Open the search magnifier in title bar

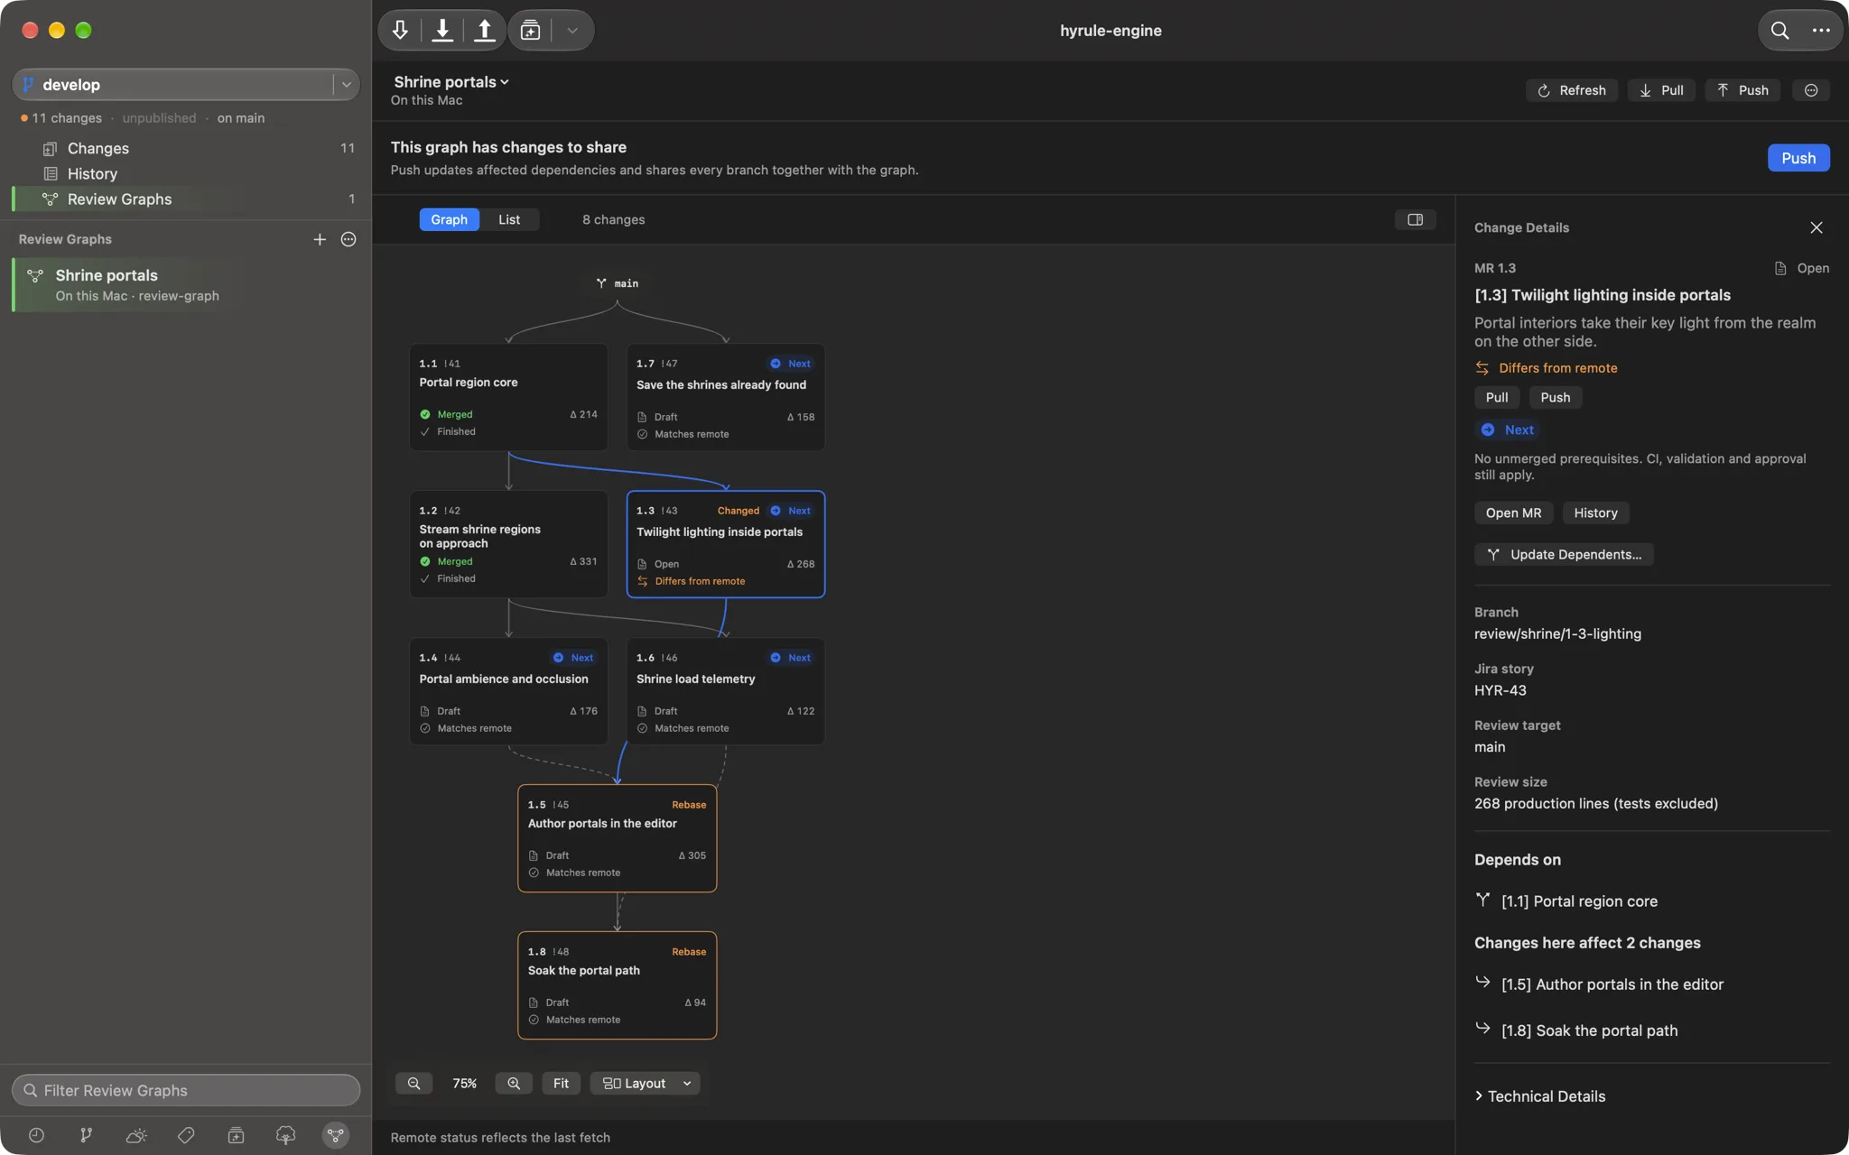1779,31
